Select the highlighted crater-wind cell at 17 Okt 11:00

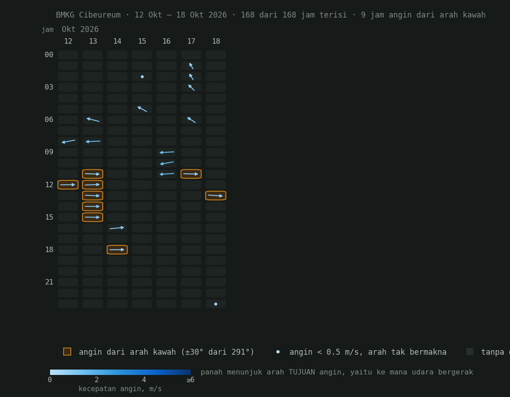click(x=191, y=174)
